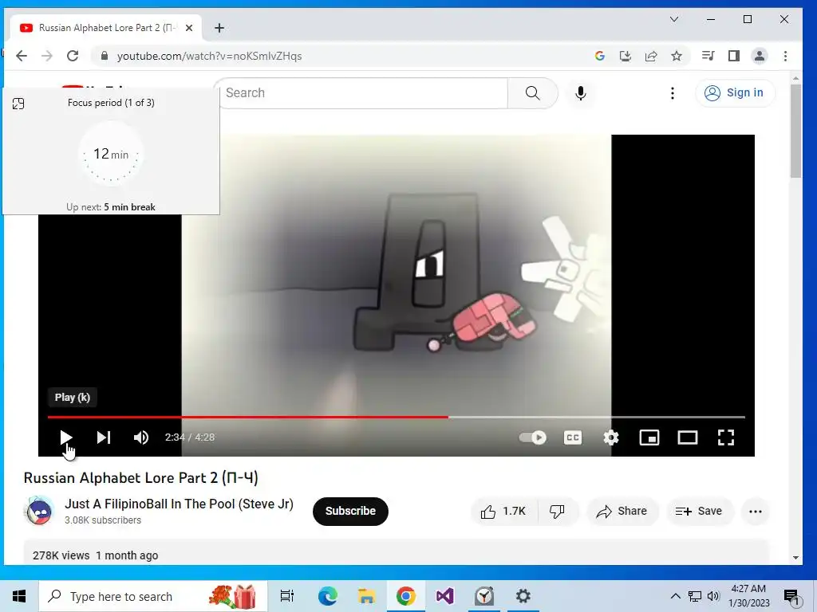Open Visual Studio from the taskbar
This screenshot has height=612, width=817.
click(445, 596)
